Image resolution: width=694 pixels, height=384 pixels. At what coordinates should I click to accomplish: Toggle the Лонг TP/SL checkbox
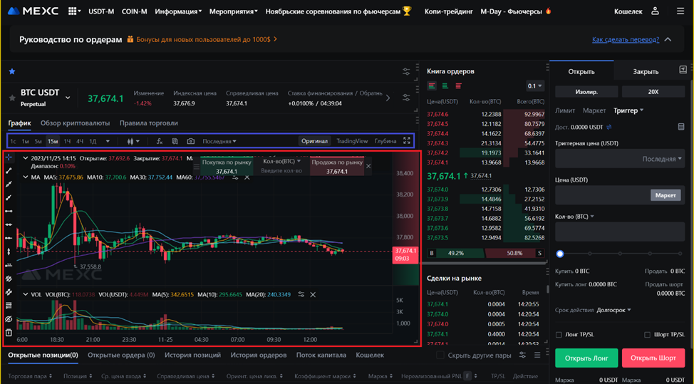pyautogui.click(x=559, y=334)
